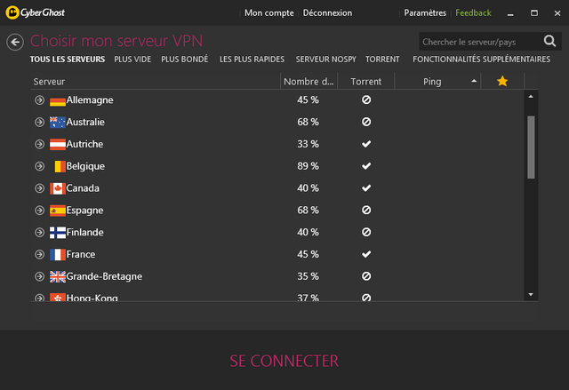Click the torrent blocked icon for Allemagne
This screenshot has width=569, height=390.
pyautogui.click(x=366, y=99)
